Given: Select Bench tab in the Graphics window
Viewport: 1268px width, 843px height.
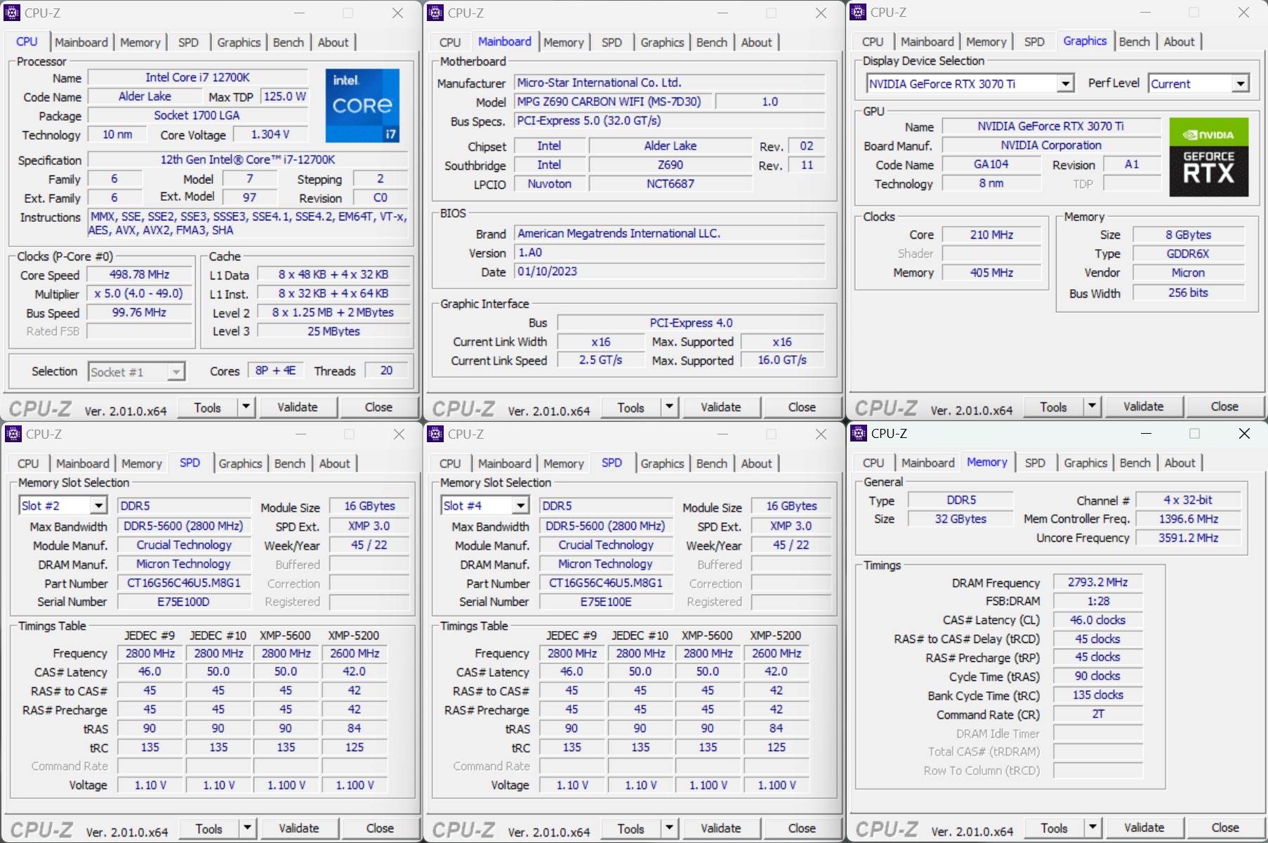Looking at the screenshot, I should click(1135, 41).
